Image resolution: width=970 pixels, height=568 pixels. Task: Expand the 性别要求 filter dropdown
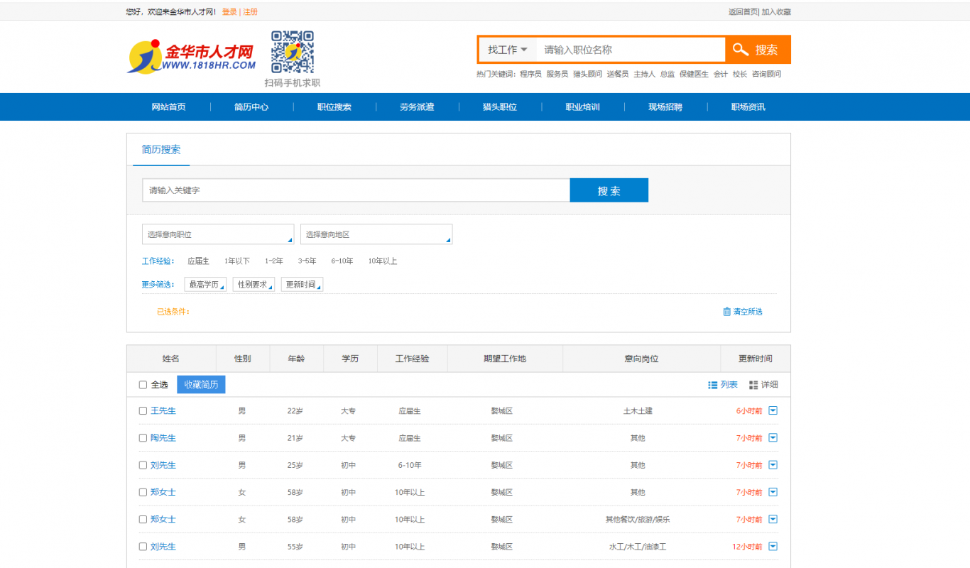click(254, 285)
